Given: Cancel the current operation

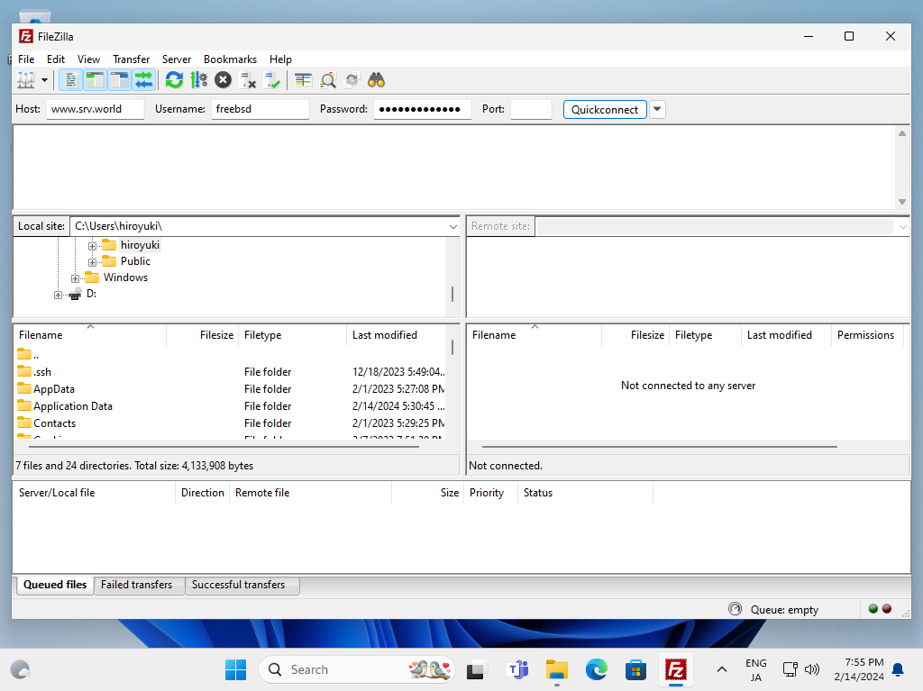Looking at the screenshot, I should (x=224, y=80).
